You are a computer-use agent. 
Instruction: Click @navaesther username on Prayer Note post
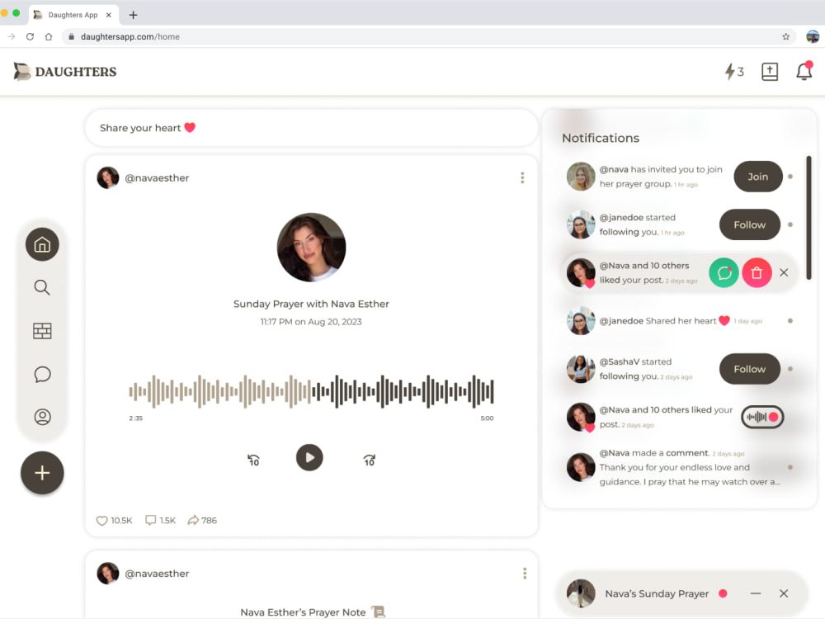coord(157,574)
